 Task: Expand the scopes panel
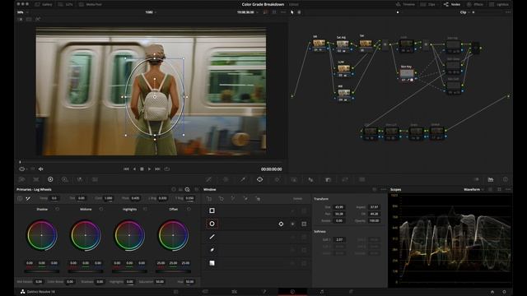coord(499,190)
